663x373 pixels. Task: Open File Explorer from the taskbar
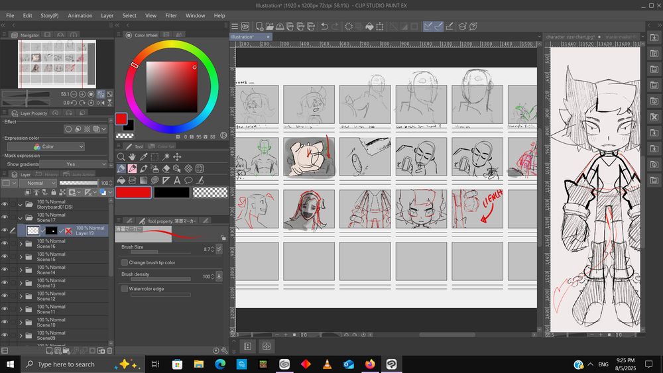[198, 364]
